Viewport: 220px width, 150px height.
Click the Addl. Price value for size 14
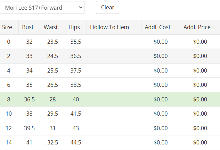click(x=200, y=142)
